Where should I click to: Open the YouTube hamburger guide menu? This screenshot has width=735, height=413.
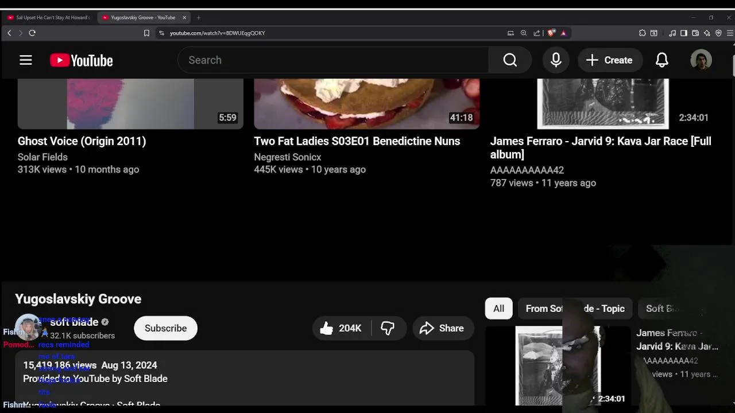click(x=26, y=60)
